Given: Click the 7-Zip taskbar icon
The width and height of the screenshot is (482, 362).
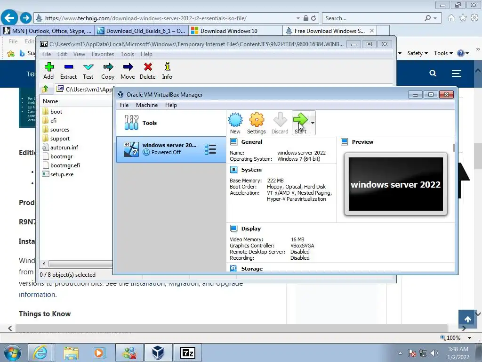Looking at the screenshot, I should tap(188, 353).
